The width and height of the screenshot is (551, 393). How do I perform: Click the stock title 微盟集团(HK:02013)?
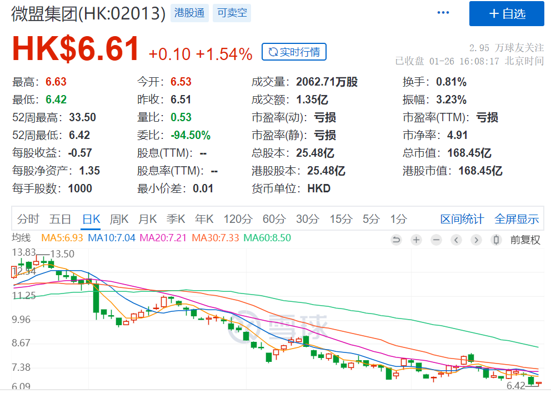[x=88, y=14]
